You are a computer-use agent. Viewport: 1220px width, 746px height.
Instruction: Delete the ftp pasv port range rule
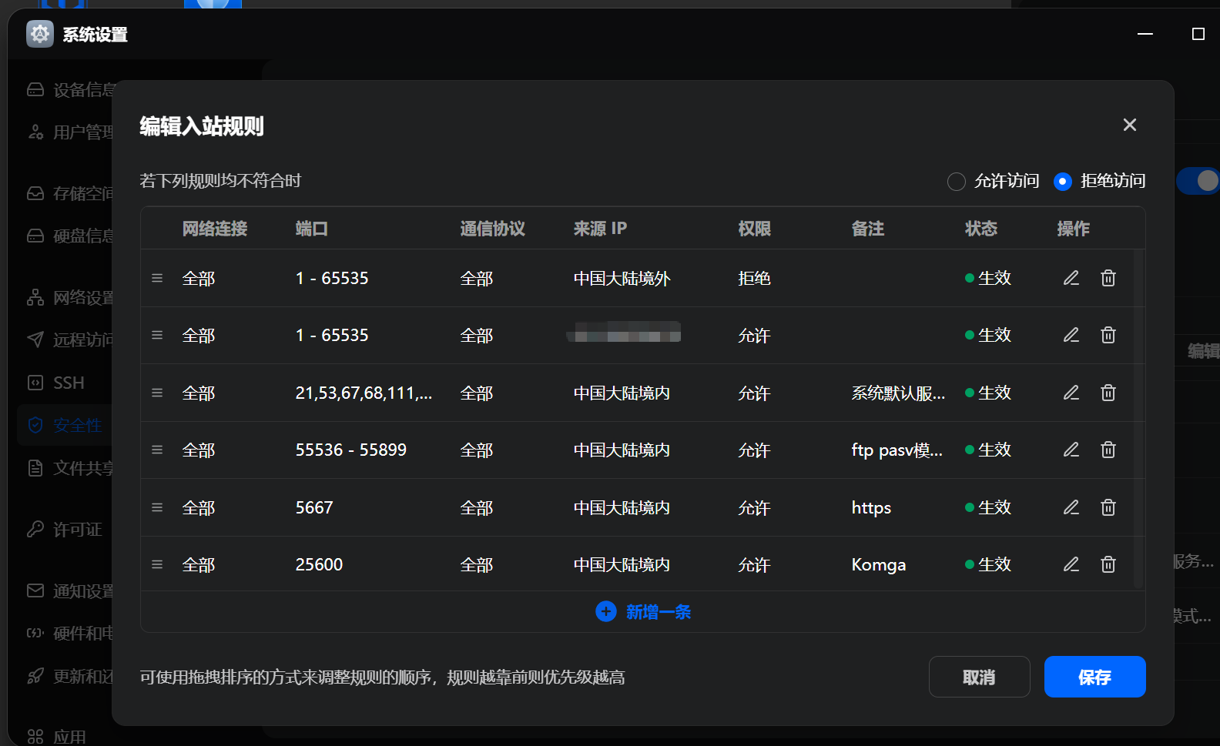coord(1108,450)
